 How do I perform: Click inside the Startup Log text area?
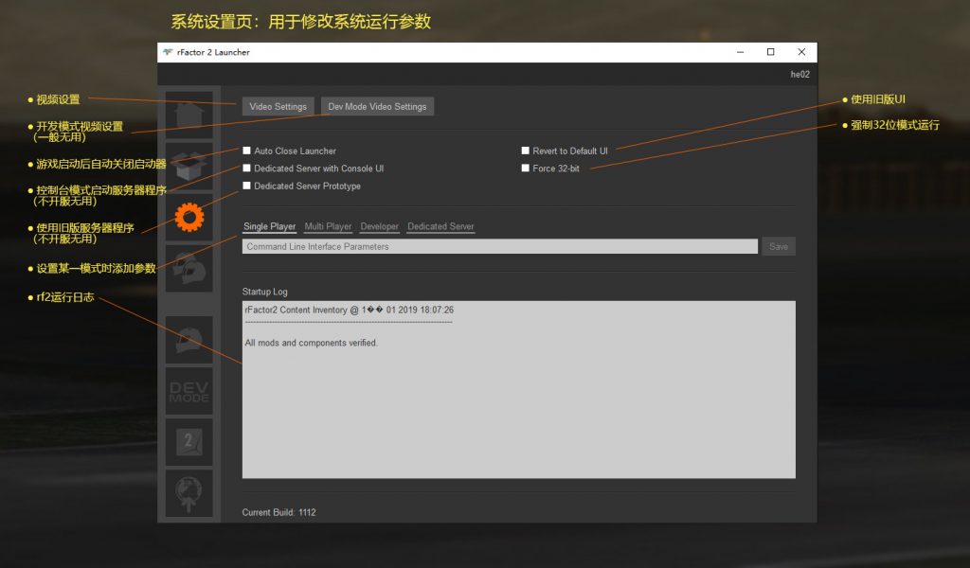(519, 389)
